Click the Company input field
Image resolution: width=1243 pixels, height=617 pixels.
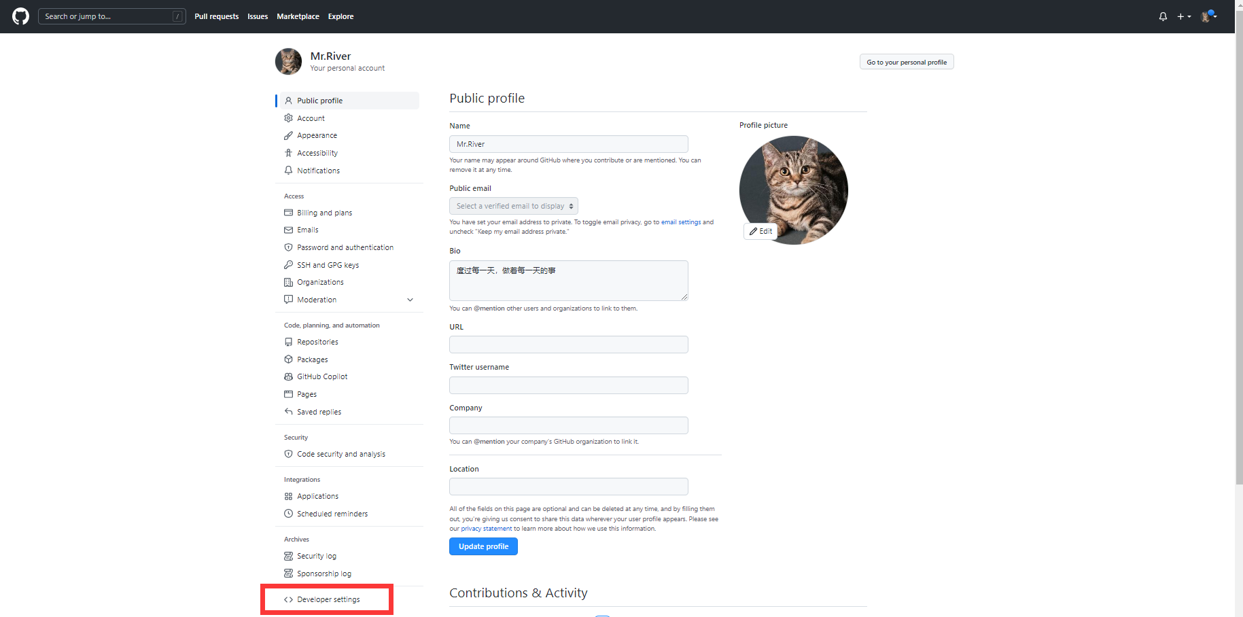pyautogui.click(x=569, y=425)
